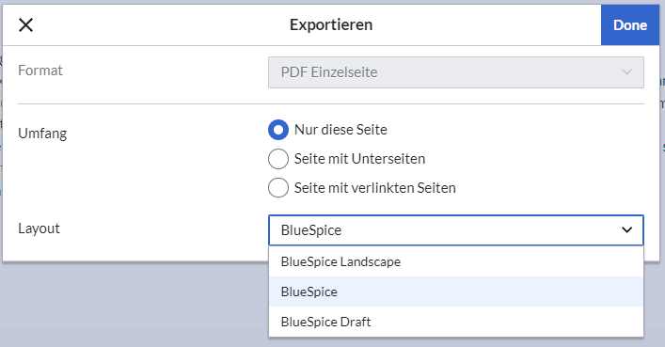Click the Layout field label
Viewport: 665px width, 347px height.
point(39,229)
